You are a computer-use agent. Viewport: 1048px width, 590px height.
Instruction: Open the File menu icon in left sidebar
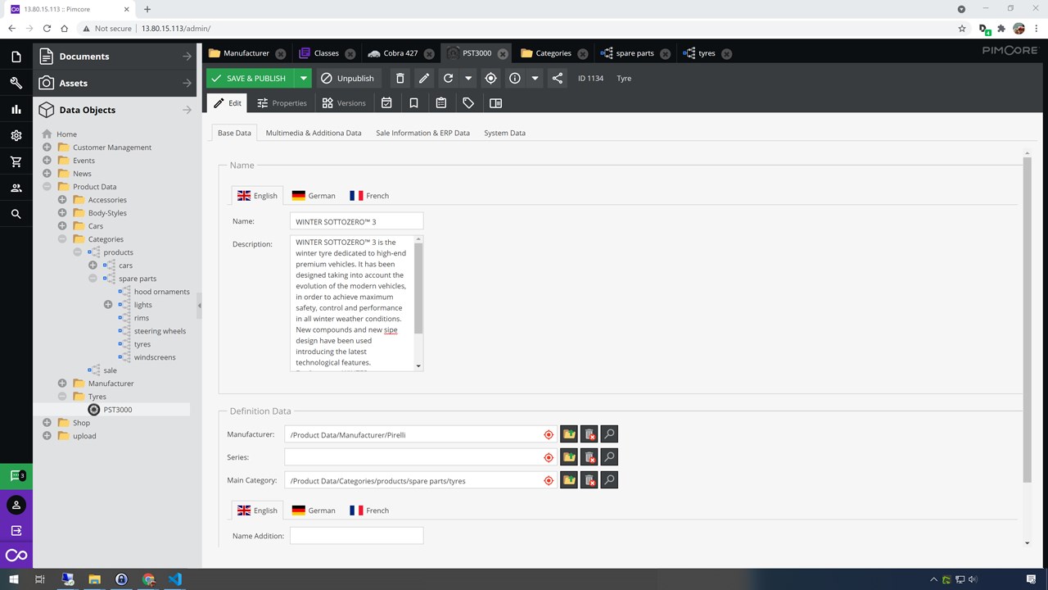[16, 57]
